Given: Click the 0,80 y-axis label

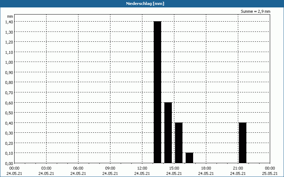Looking at the screenshot, I should 9,82.
